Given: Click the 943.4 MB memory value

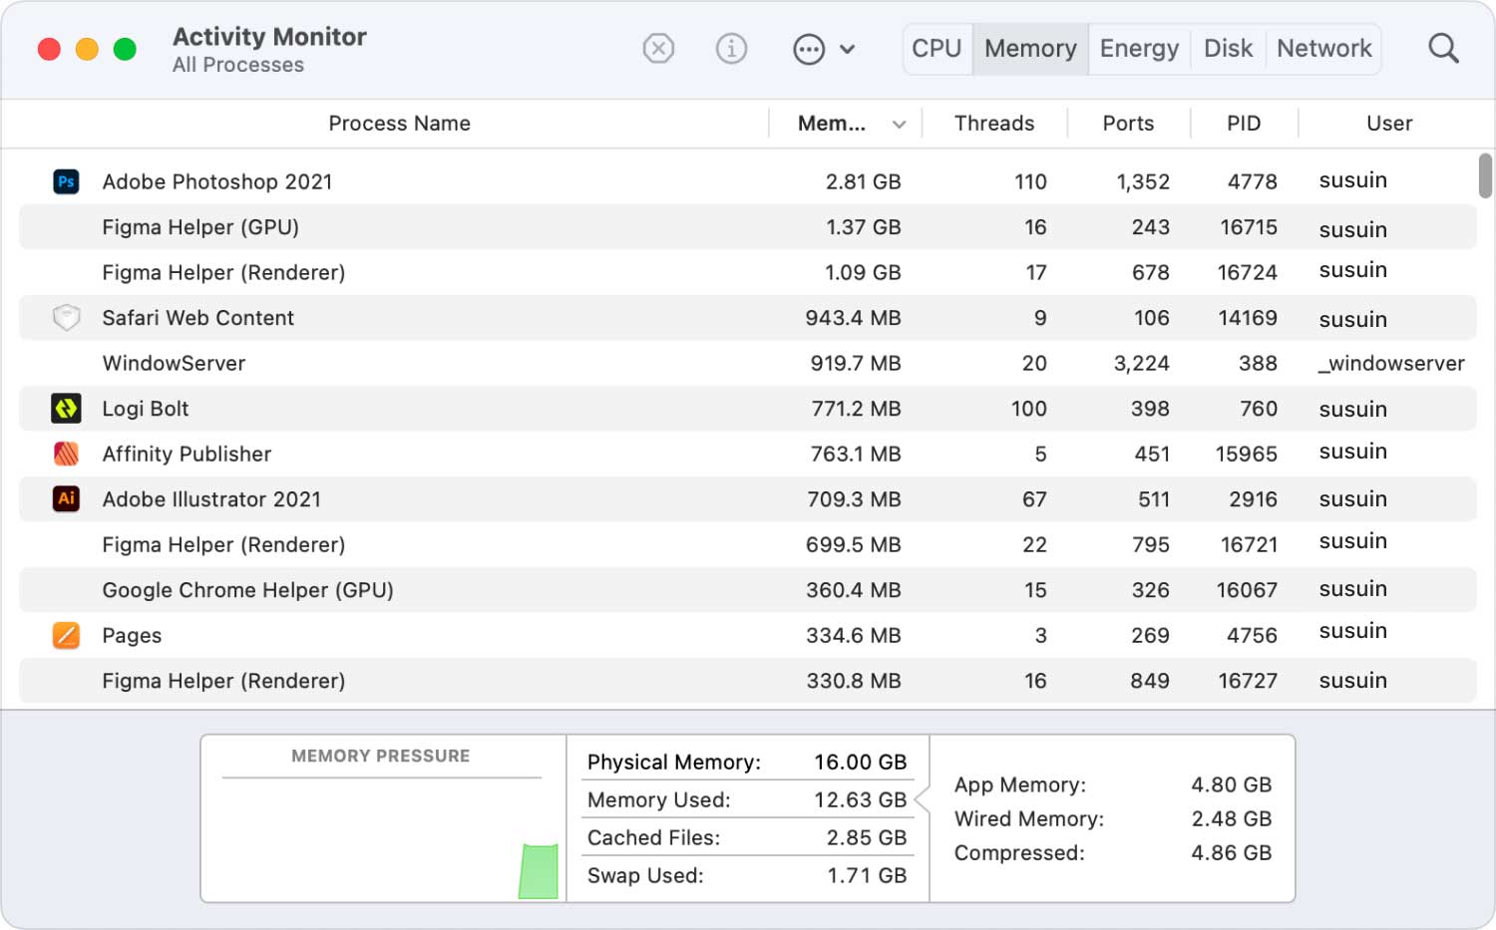Looking at the screenshot, I should tap(853, 318).
